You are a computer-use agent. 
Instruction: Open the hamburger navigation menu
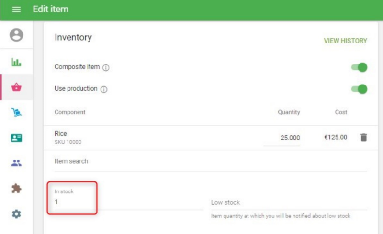pos(16,10)
